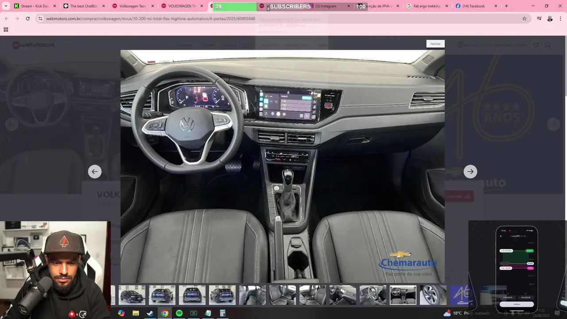Open Spotify from the taskbar
This screenshot has width=567, height=319.
coord(179,313)
